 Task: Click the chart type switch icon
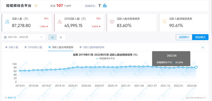point(203,47)
